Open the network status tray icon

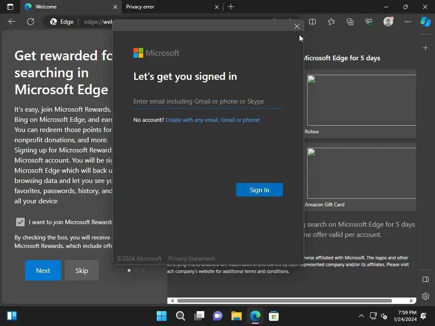point(373,316)
